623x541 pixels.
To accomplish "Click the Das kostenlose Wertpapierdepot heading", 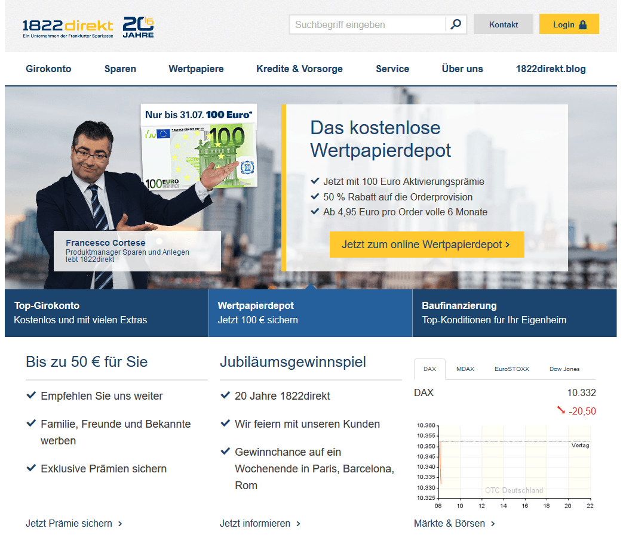I will pos(380,139).
